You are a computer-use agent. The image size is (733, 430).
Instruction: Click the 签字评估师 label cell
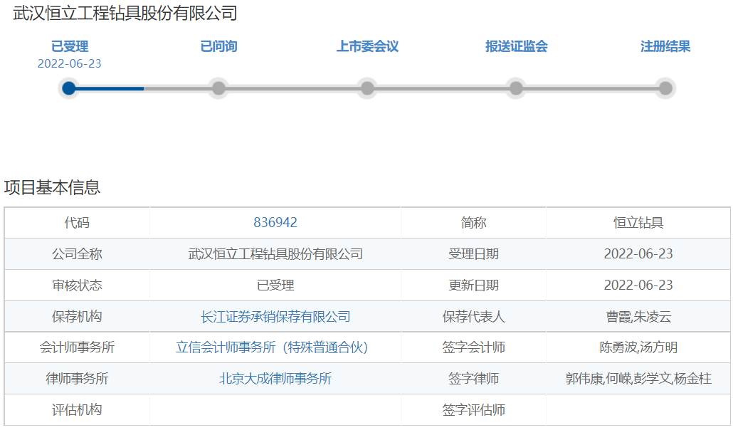click(x=473, y=410)
